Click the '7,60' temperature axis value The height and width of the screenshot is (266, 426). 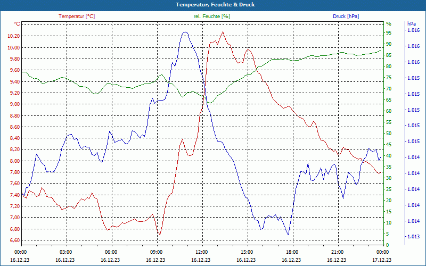(15, 183)
